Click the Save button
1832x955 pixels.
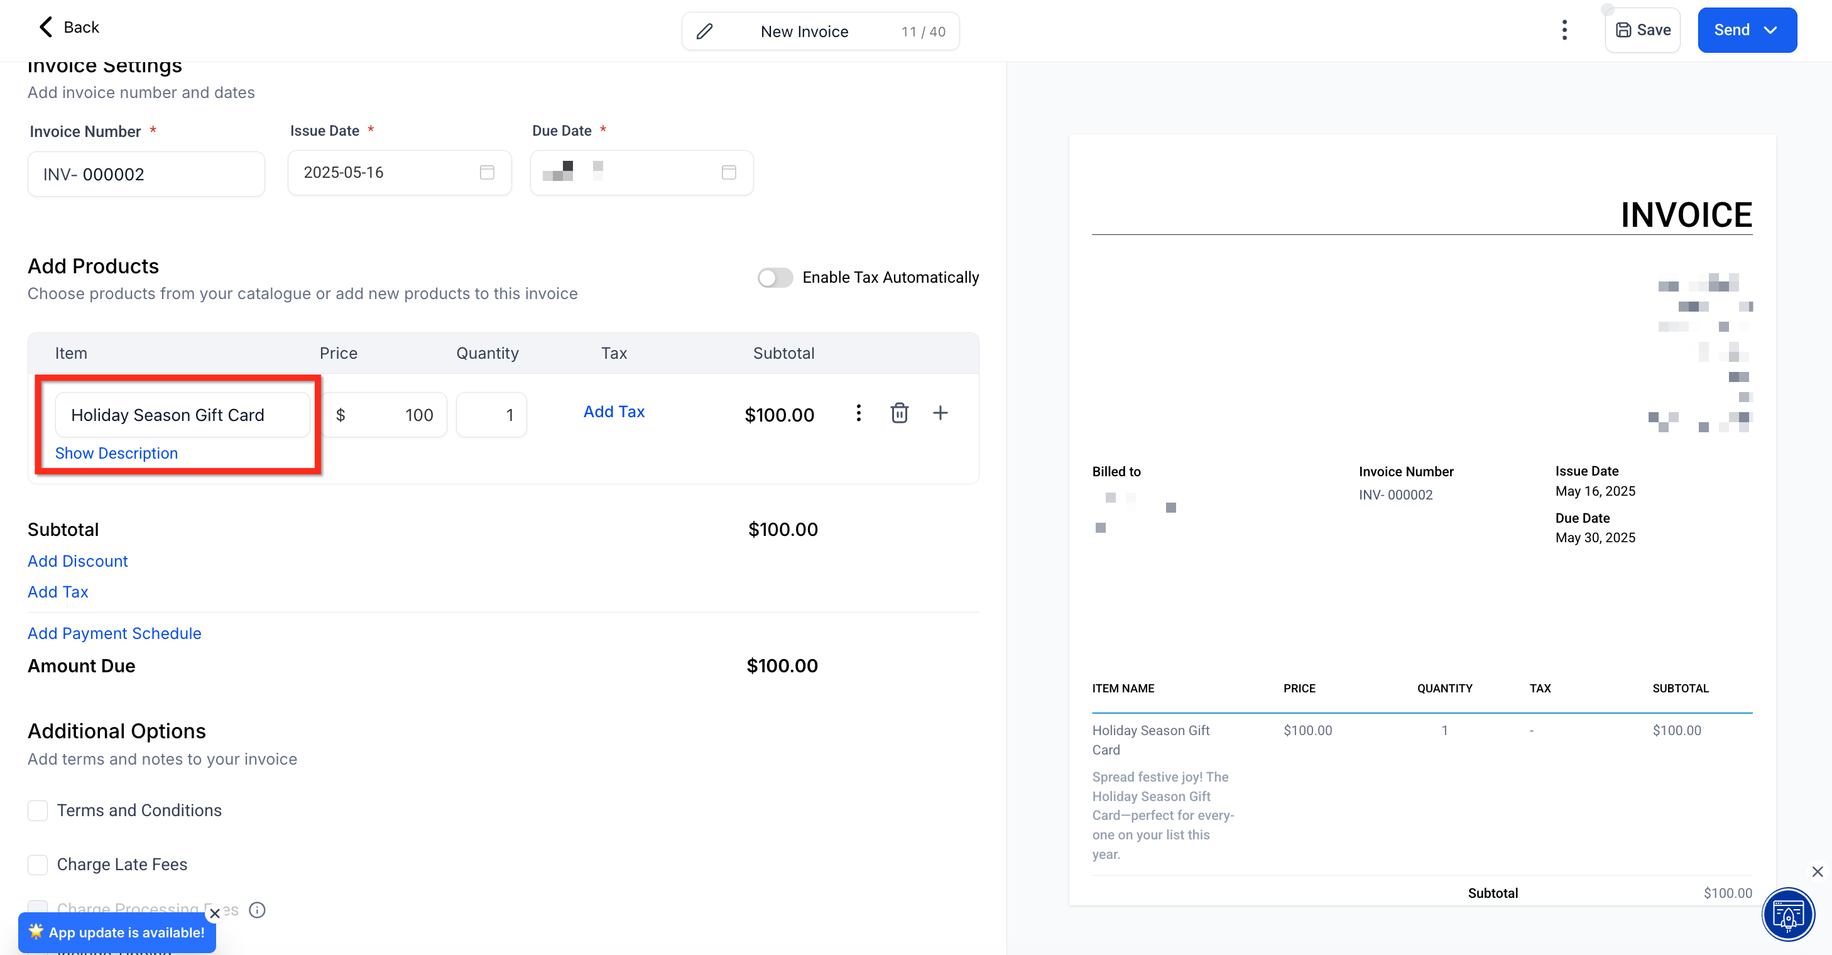pos(1642,30)
